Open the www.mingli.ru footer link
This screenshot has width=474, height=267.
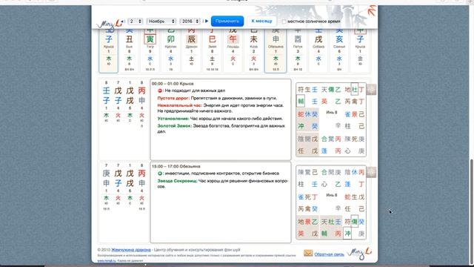pos(107,260)
